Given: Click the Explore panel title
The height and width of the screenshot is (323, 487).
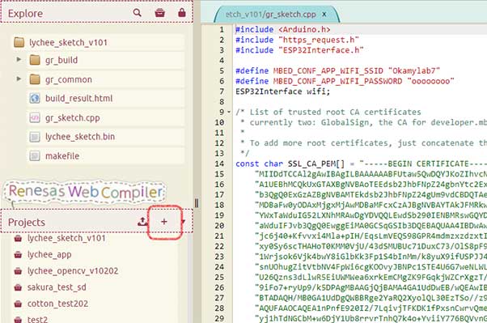Looking at the screenshot, I should coord(25,14).
